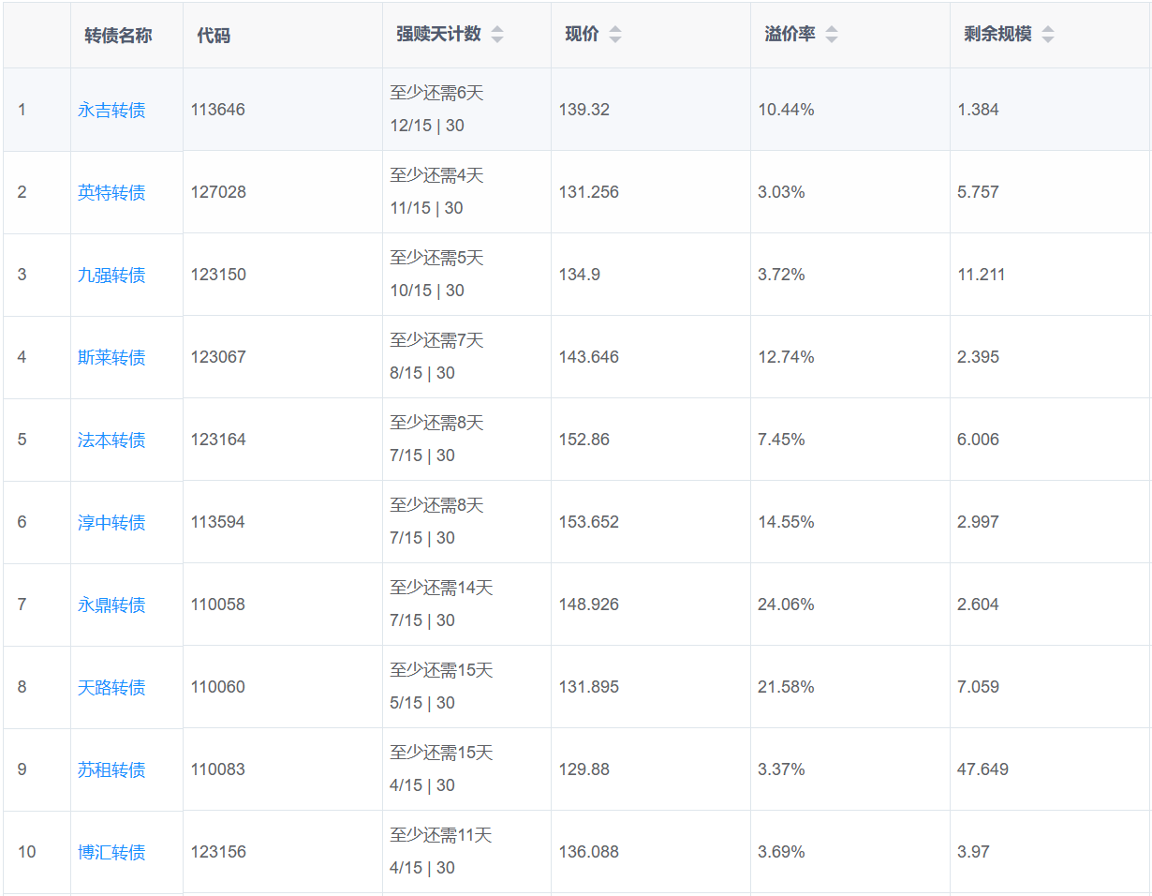The width and height of the screenshot is (1152, 896).
Task: Open the 永吉转债 bond link
Action: (x=111, y=110)
